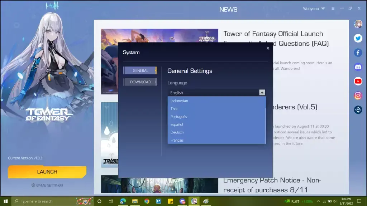Viewport: 367px width, 206px height.
Task: Select Português language option
Action: pyautogui.click(x=216, y=117)
